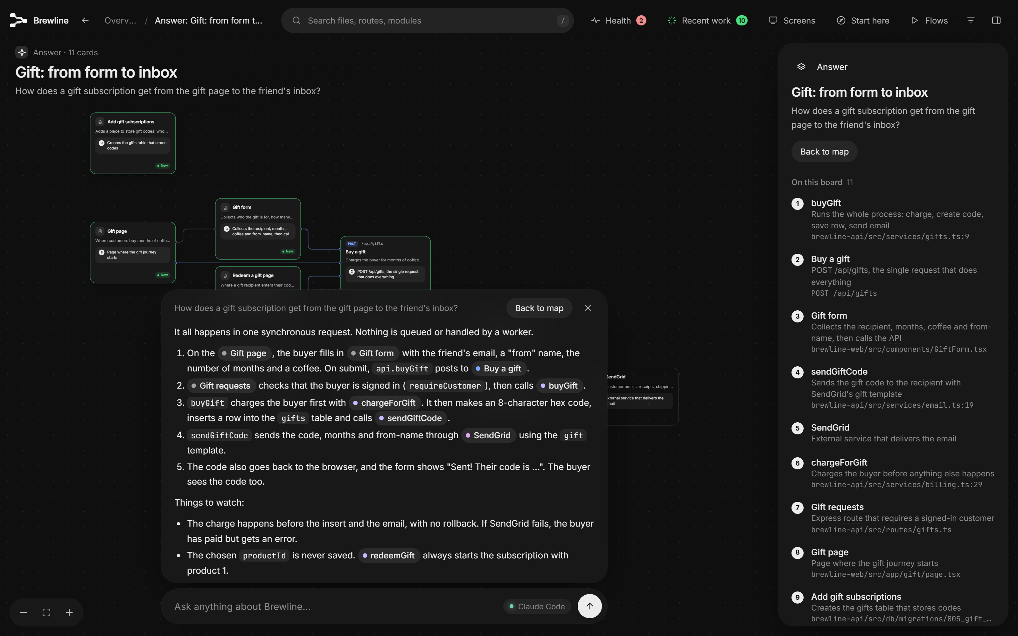Image resolution: width=1018 pixels, height=636 pixels.
Task: Select sendGiftCode in the board list
Action: click(893, 388)
